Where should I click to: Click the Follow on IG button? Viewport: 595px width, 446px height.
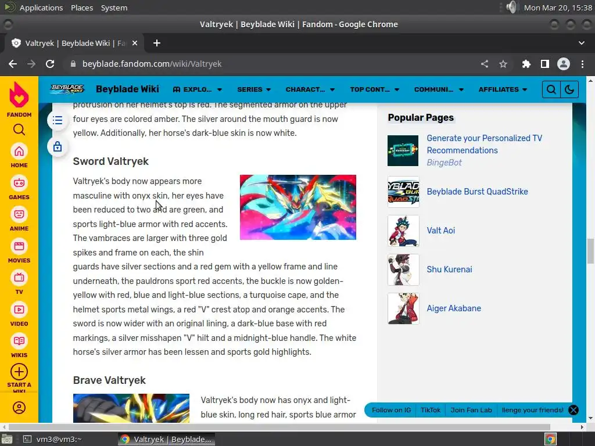(391, 410)
